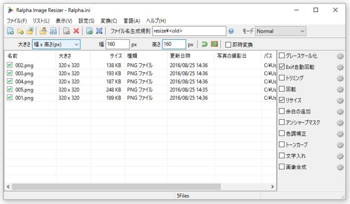Screen dimensions: 350x204
Task: Open the 表示(V) menu
Action: 64,21
